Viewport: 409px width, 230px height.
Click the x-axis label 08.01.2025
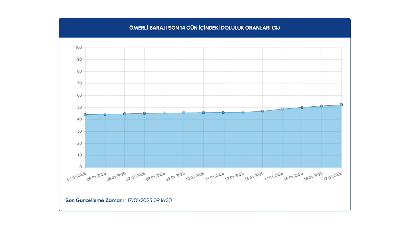point(155,176)
